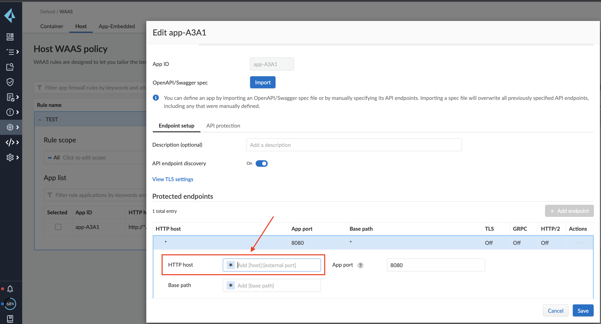Click the settings gear icon in sidebar
This screenshot has width=601, height=324.
pos(10,157)
